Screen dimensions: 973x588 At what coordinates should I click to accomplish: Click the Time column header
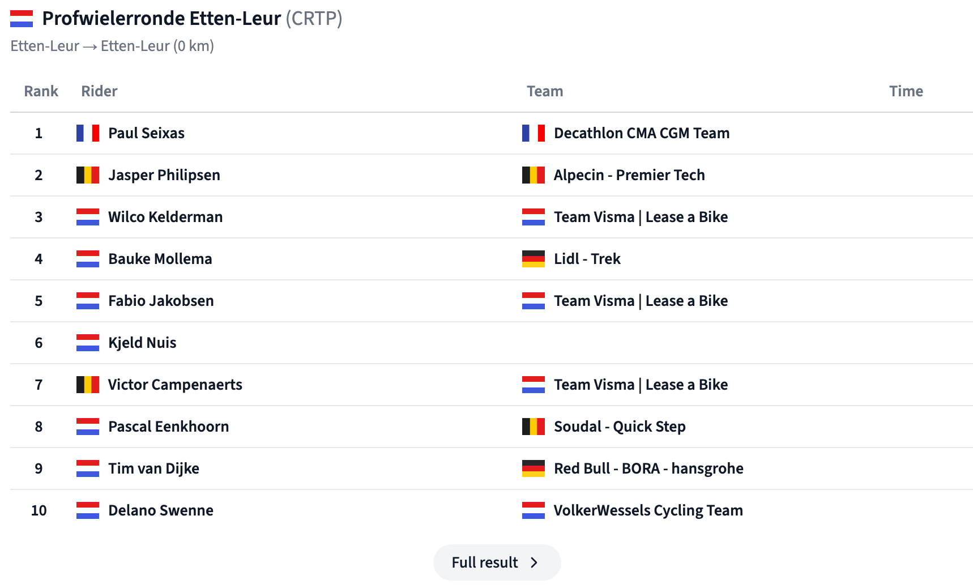906,91
